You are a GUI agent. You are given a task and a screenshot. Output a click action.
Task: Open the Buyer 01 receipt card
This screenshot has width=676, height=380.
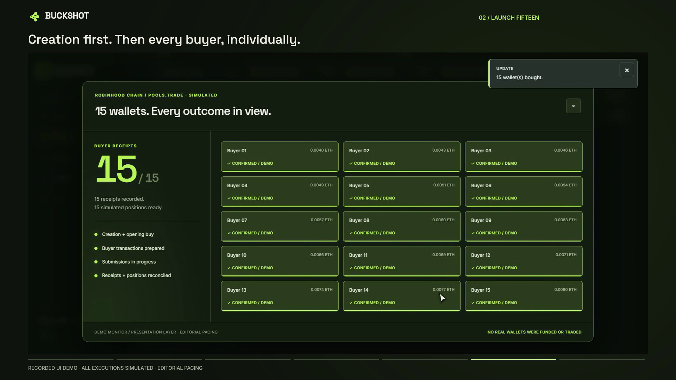click(280, 157)
